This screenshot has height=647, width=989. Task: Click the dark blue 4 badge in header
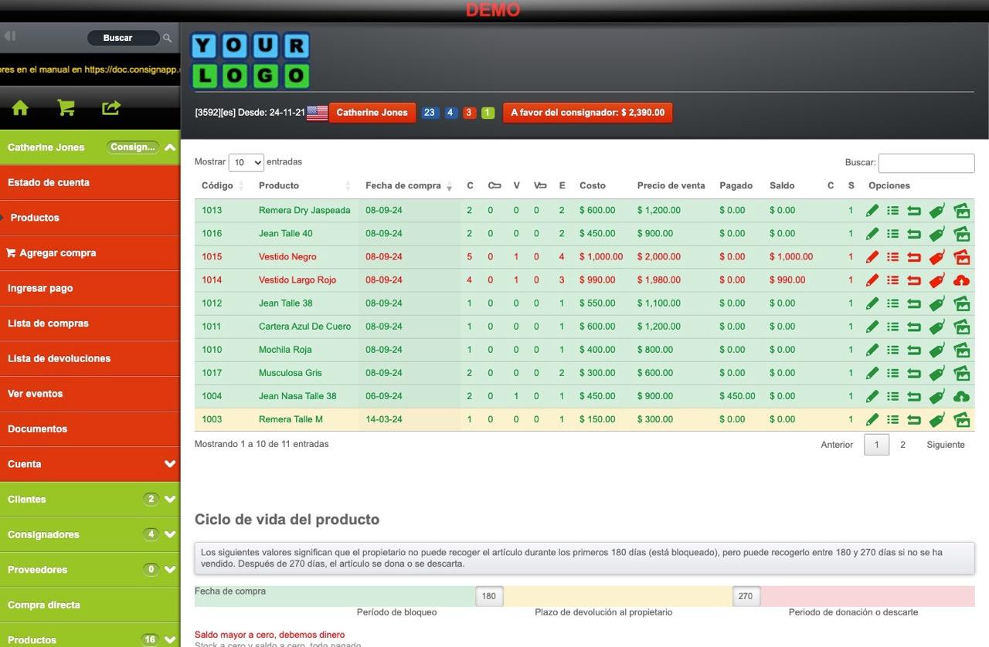450,113
